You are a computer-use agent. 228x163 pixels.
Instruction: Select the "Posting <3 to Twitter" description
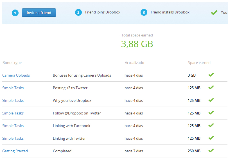tap(70, 88)
